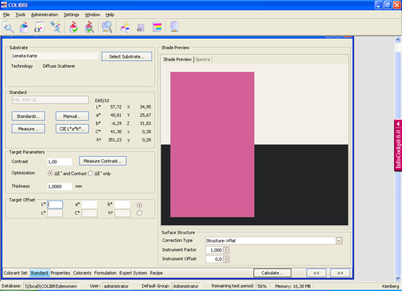This screenshot has height=291, width=402.
Task: Click the Calculate button
Action: pos(272,273)
